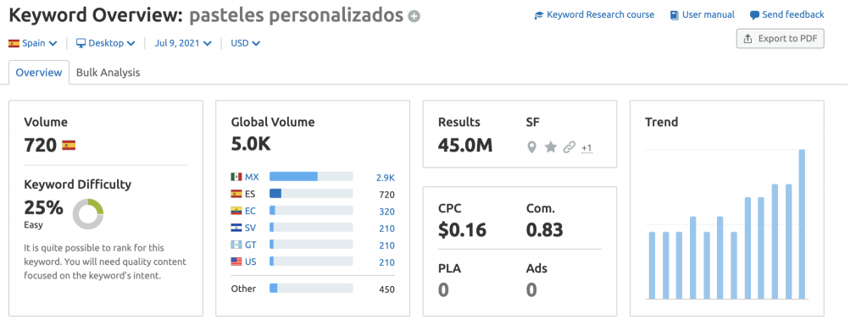The image size is (856, 325).
Task: Click the location pin SERP feature icon
Action: click(x=531, y=146)
